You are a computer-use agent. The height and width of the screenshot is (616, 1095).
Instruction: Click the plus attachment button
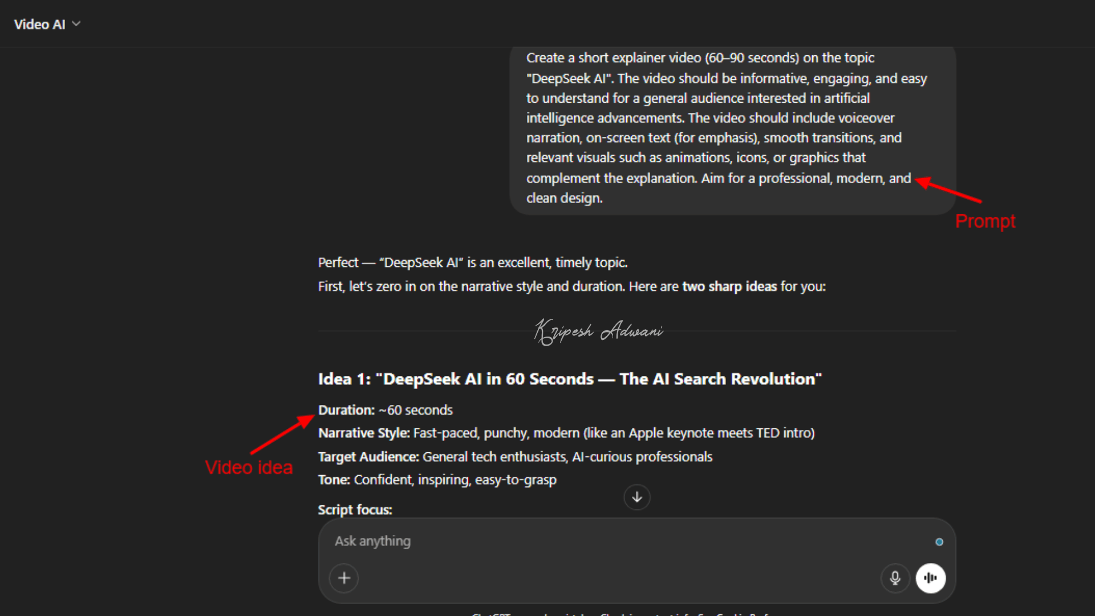[344, 578]
